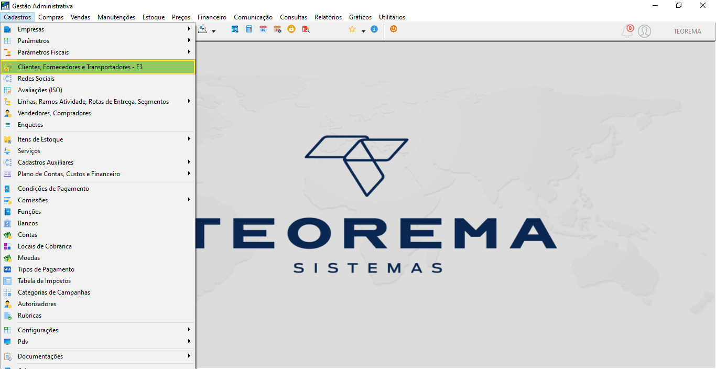Click the blue calendar grid toolbar icon
This screenshot has width=716, height=369.
(235, 29)
